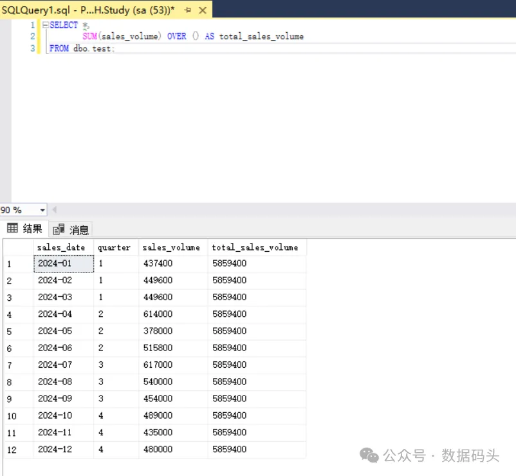Select cell 2024-03 in results
The height and width of the screenshot is (476, 516).
pyautogui.click(x=64, y=297)
